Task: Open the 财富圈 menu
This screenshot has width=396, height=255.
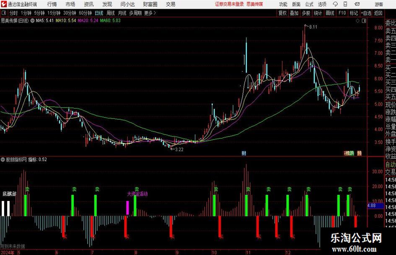Action: click(150, 4)
